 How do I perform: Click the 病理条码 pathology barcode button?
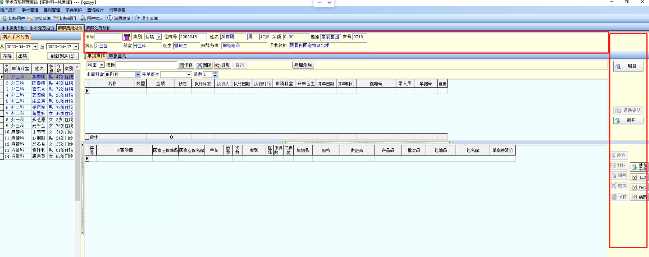point(303,65)
